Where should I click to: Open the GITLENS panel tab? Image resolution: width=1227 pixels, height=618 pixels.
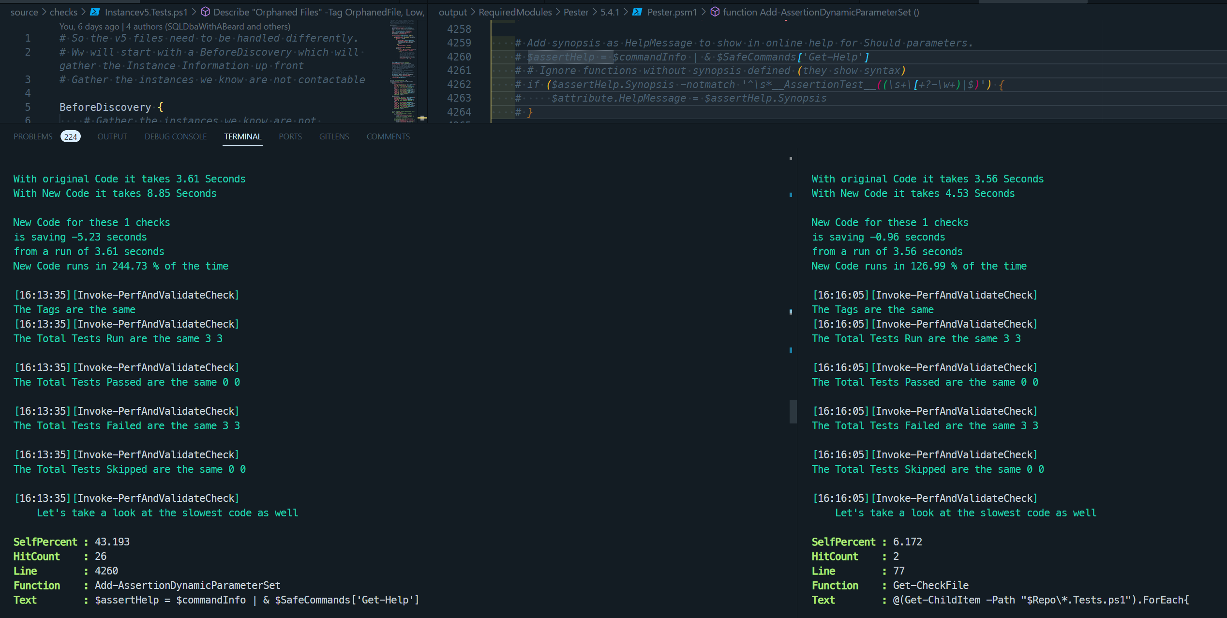coord(334,136)
